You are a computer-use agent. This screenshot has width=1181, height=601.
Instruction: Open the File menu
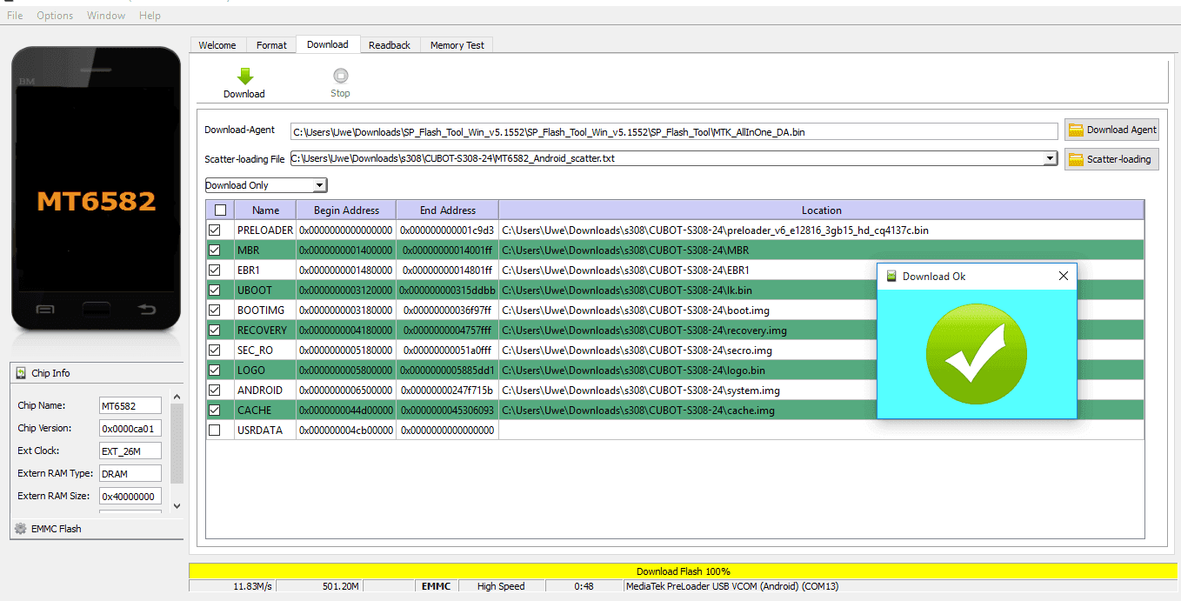click(15, 16)
